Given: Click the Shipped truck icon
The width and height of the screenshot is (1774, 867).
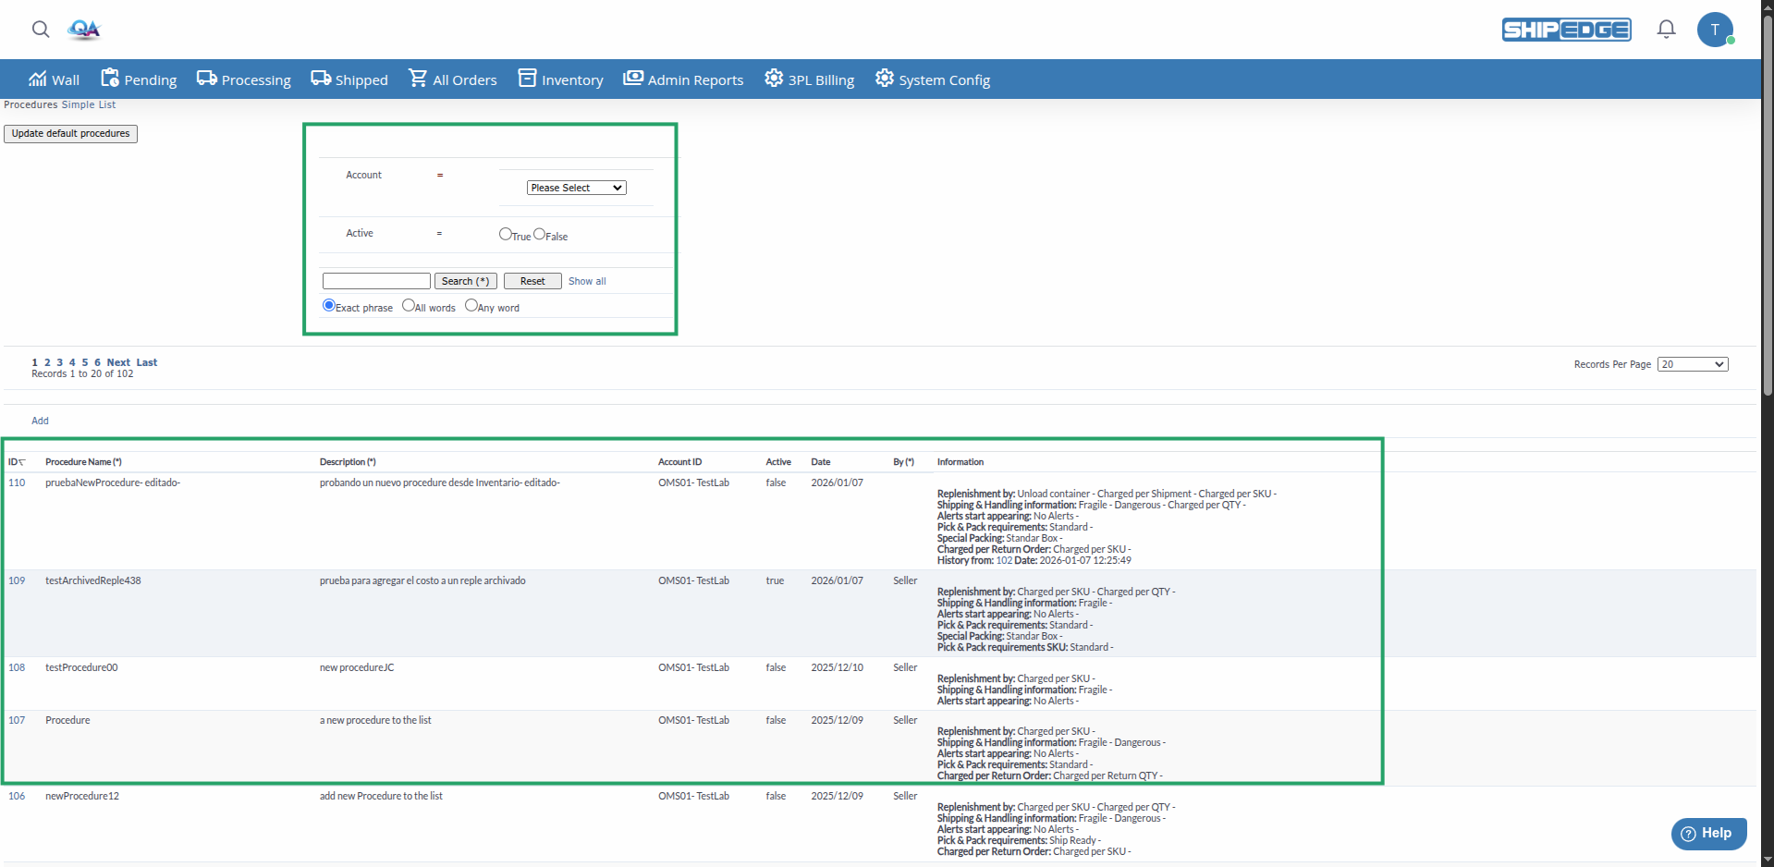Looking at the screenshot, I should click(x=321, y=79).
